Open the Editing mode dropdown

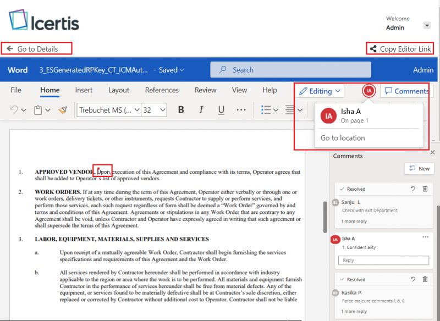[319, 91]
